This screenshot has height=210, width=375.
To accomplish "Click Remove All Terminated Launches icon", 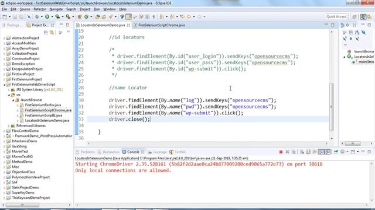I will point(294,152).
